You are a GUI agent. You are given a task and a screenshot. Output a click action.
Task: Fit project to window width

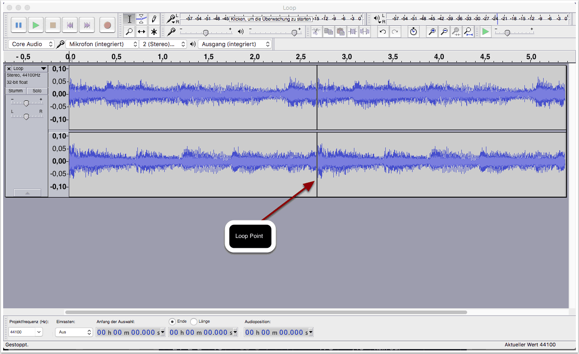point(468,32)
